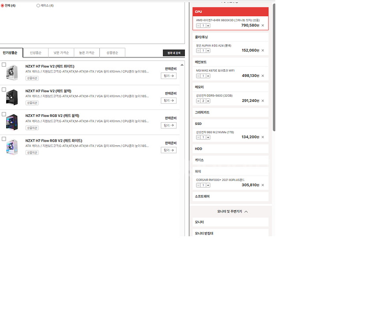
Task: Select the 메인보드 category header
Action: 230,62
